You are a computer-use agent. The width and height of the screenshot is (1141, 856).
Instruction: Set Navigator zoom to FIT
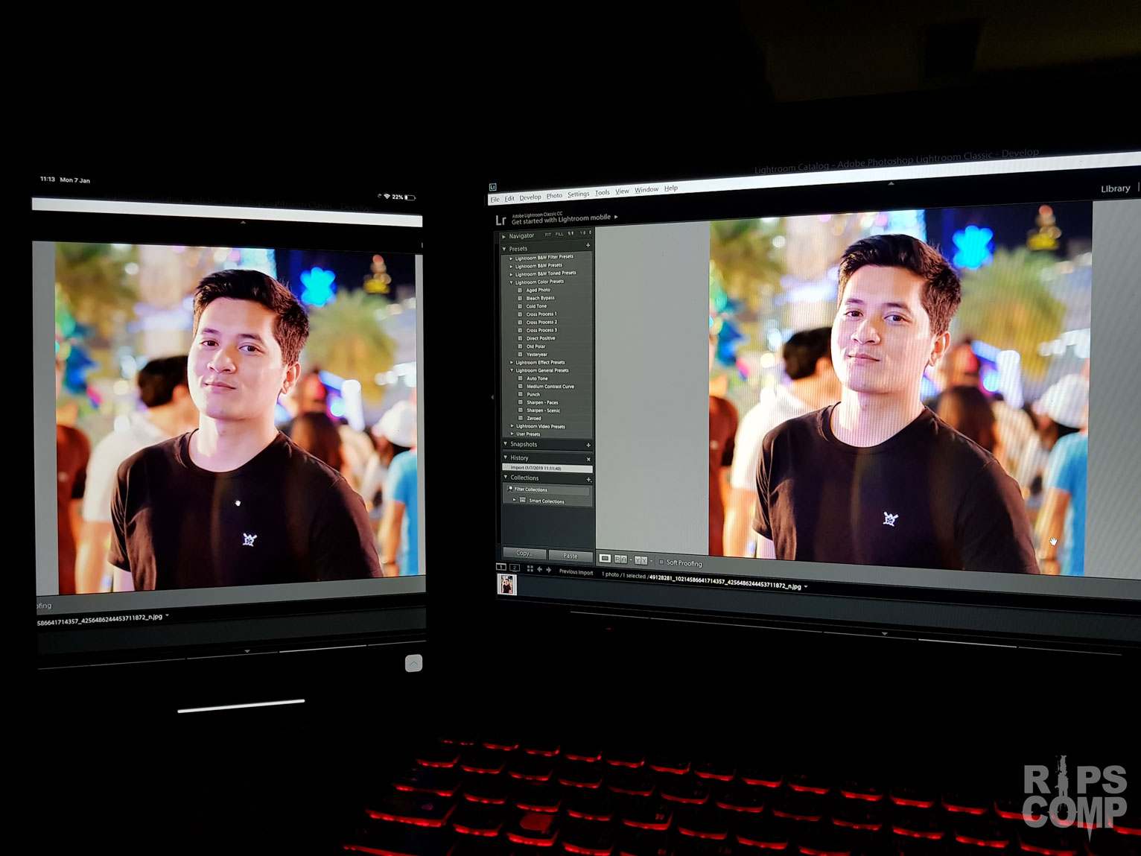coord(548,235)
